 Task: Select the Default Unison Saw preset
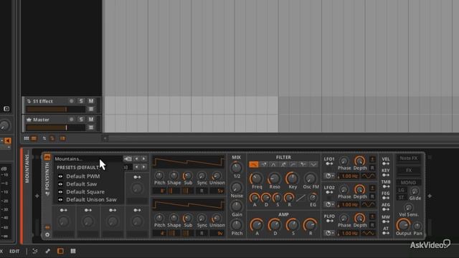(x=91, y=200)
